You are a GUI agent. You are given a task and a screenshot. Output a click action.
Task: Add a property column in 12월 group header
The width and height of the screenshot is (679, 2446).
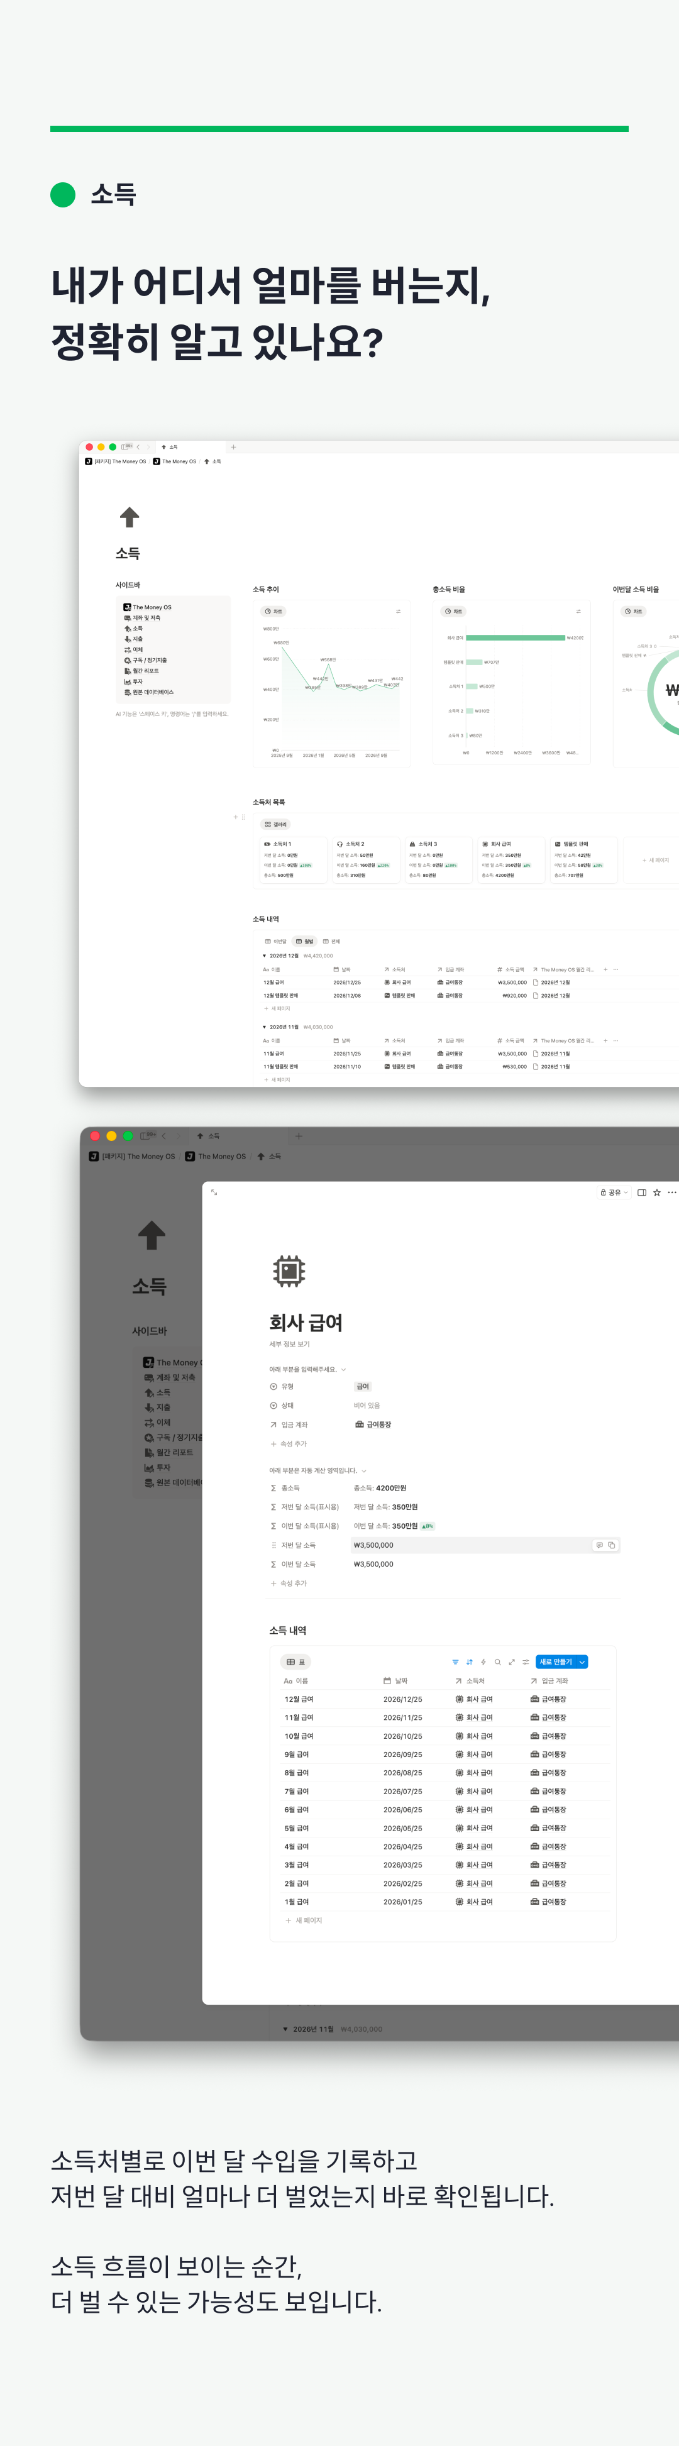[606, 969]
